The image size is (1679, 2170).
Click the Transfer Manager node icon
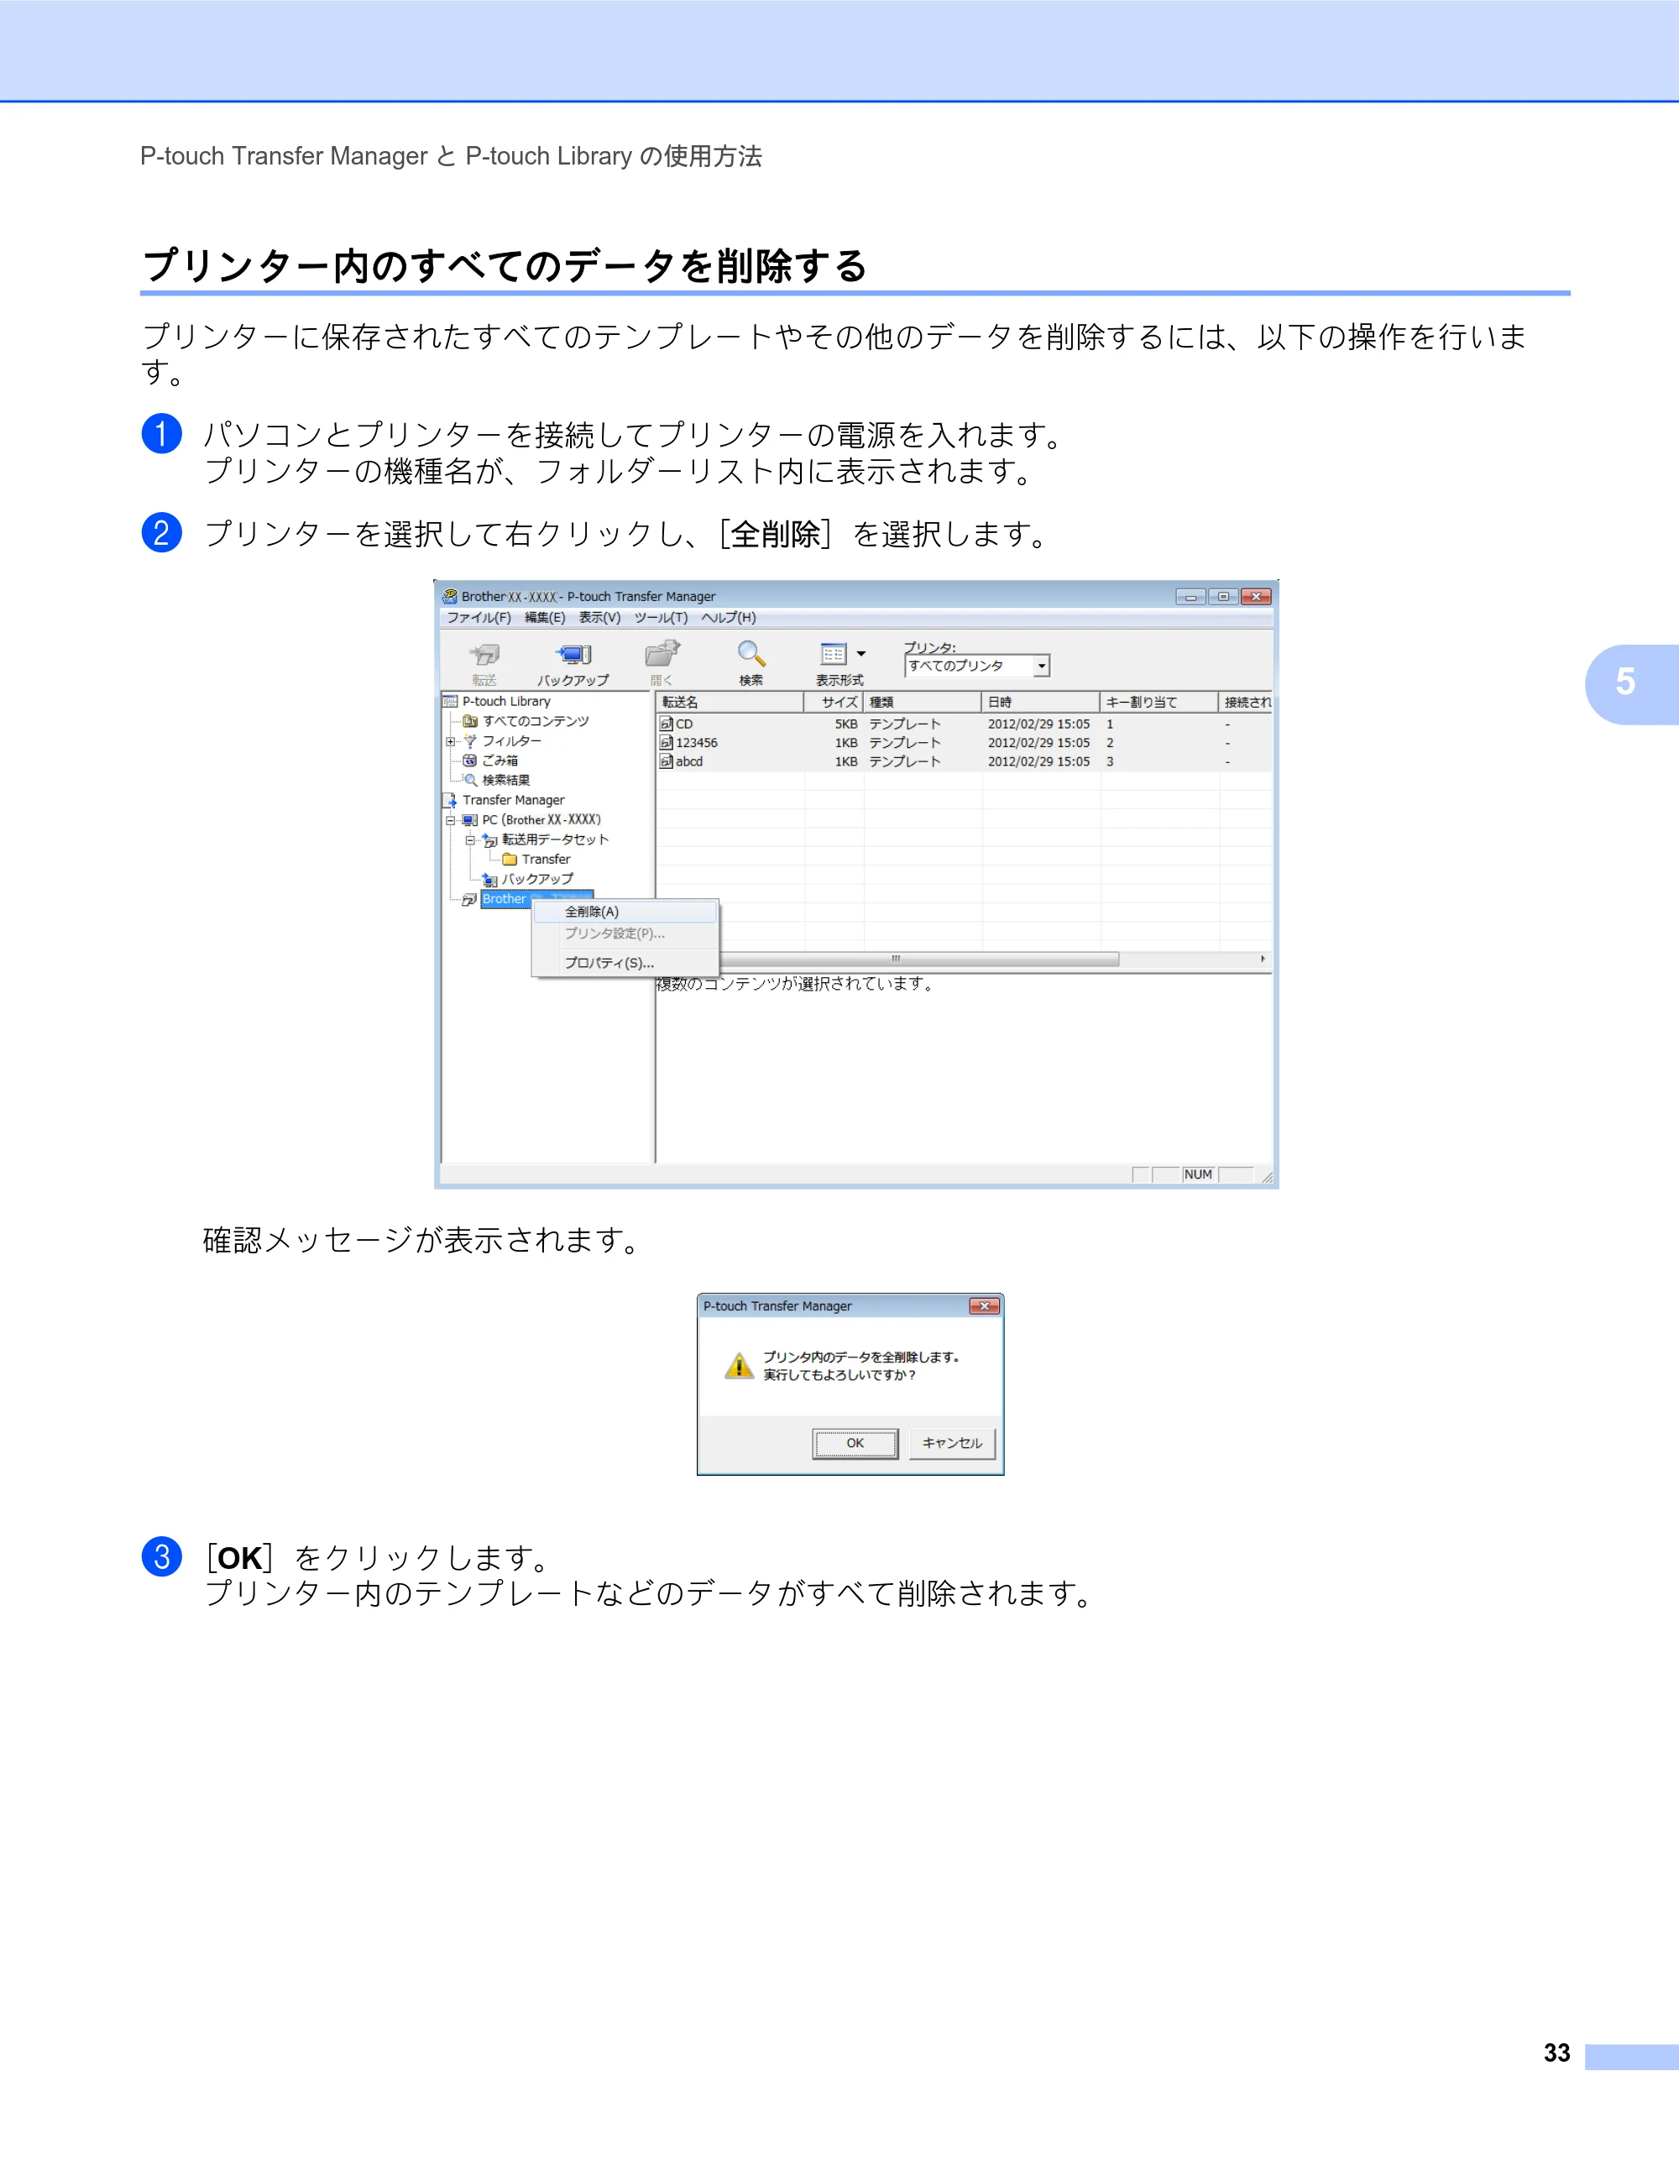coord(450,800)
